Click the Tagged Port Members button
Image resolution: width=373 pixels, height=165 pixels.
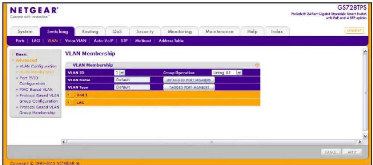[189, 87]
